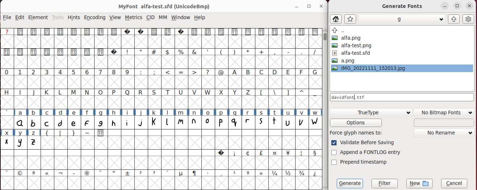This screenshot has height=190, width=477.
Task: Open the File menu
Action: pyautogui.click(x=7, y=17)
